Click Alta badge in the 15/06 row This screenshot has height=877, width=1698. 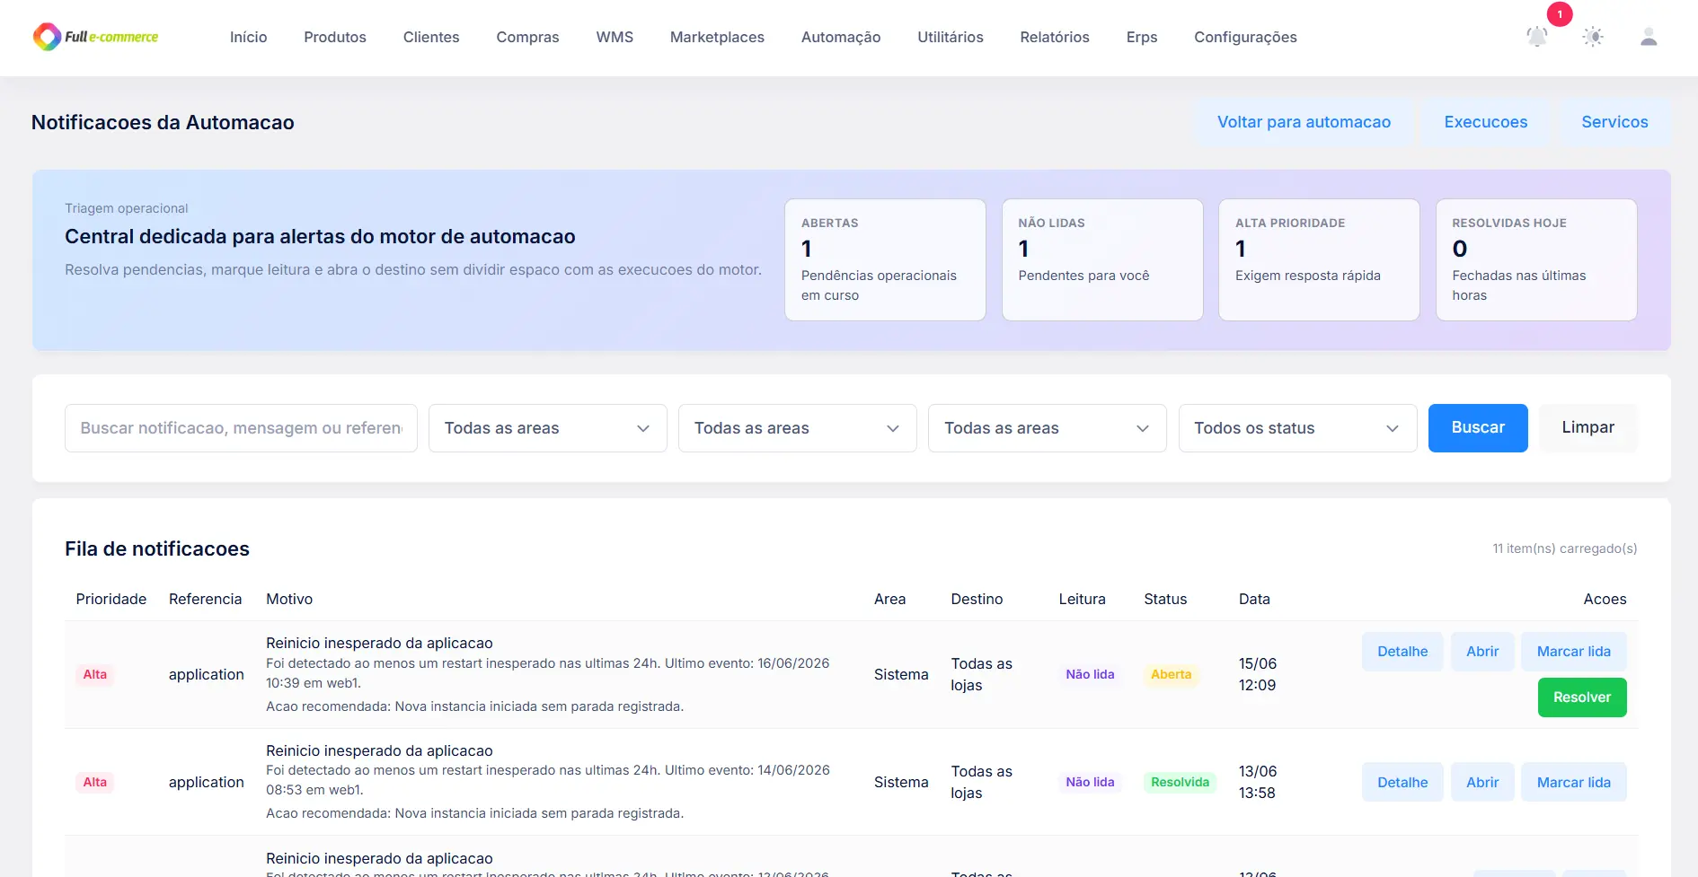click(95, 674)
